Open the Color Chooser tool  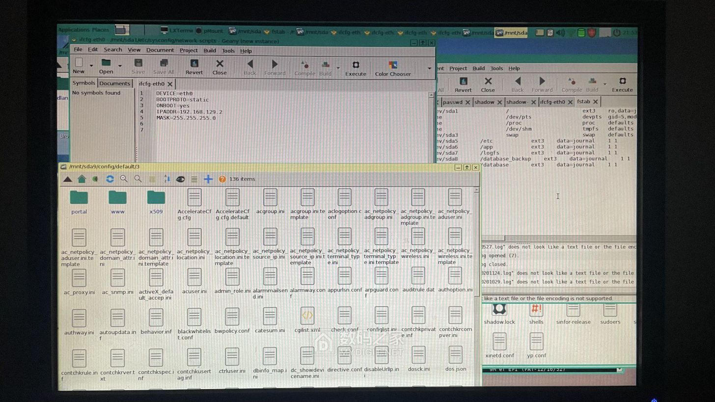click(393, 68)
